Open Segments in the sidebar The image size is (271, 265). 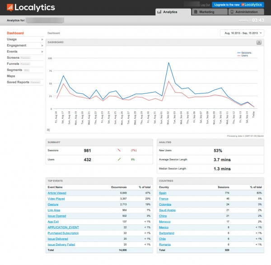coord(14,70)
